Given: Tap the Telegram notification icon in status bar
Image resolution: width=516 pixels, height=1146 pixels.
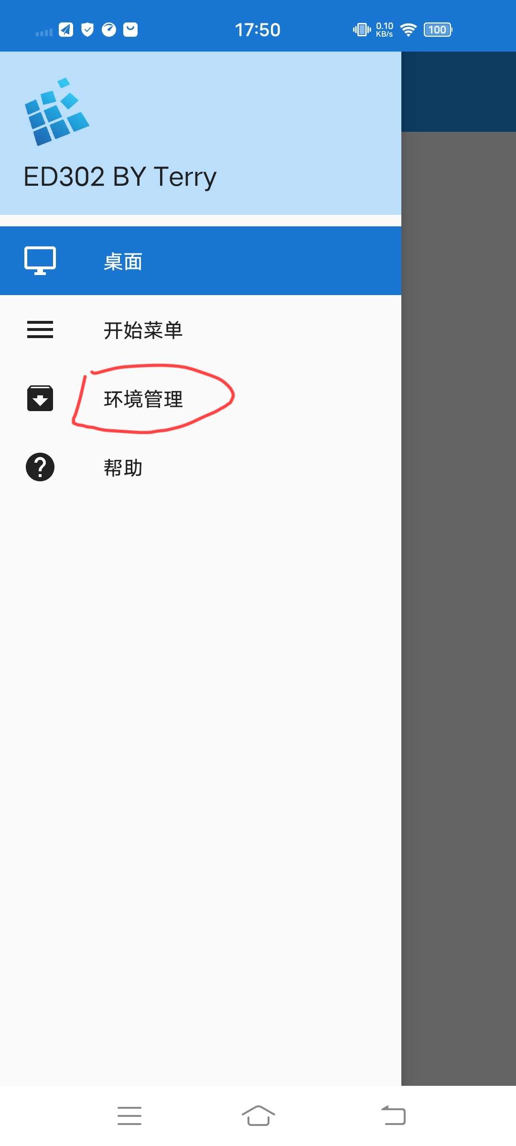Looking at the screenshot, I should pyautogui.click(x=66, y=30).
